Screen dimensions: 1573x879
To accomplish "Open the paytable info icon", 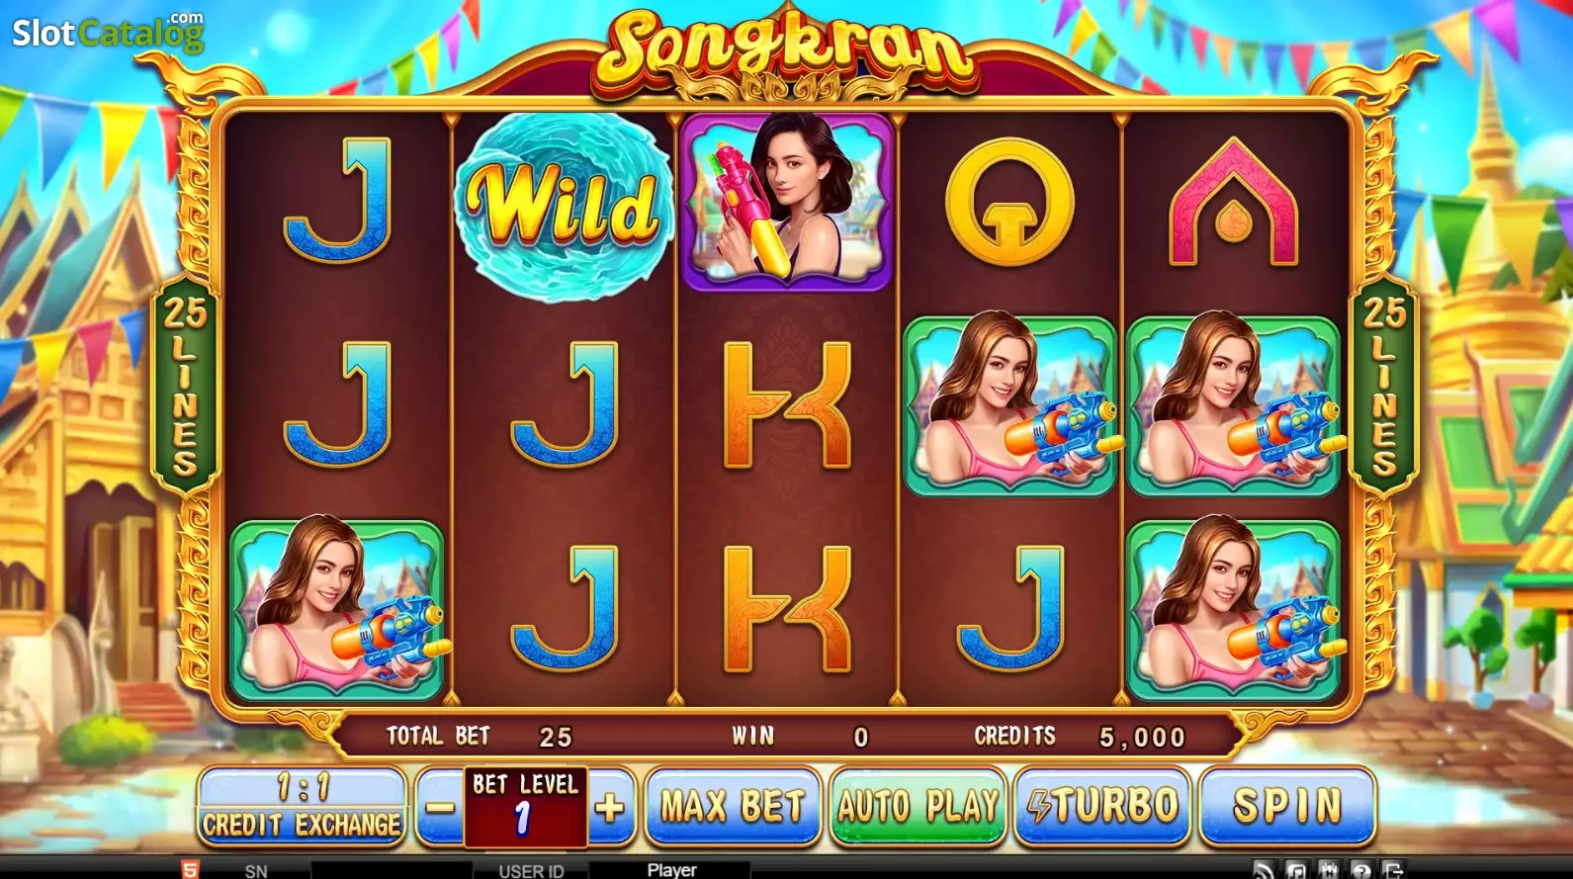I will point(1329,870).
